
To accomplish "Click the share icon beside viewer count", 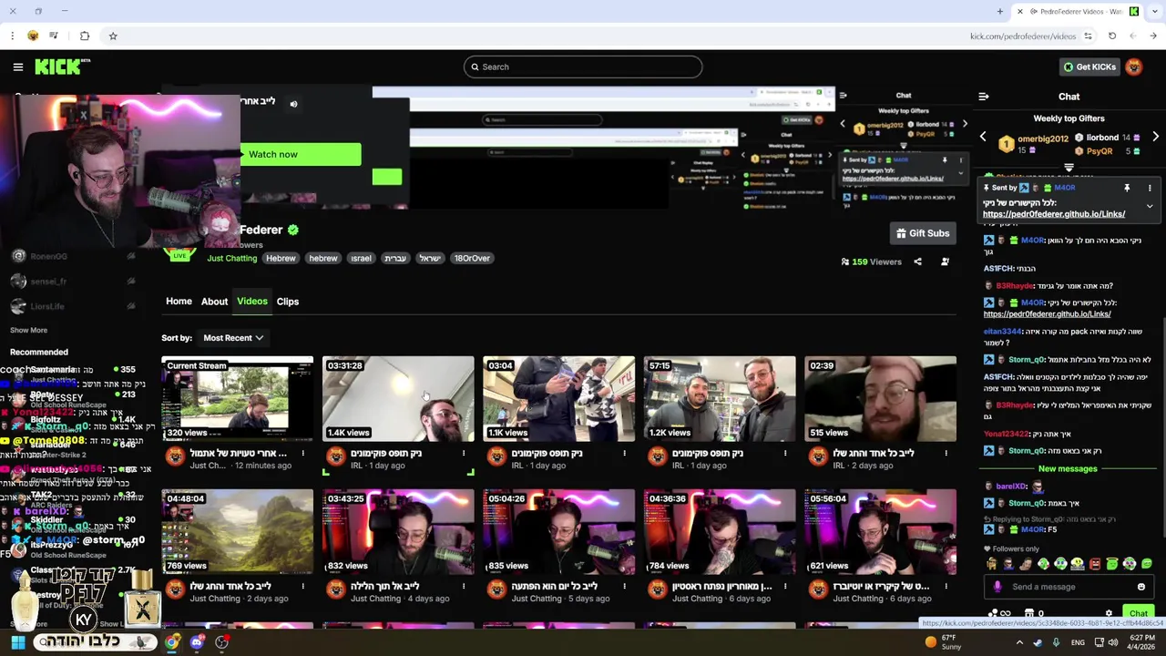I will tap(917, 261).
